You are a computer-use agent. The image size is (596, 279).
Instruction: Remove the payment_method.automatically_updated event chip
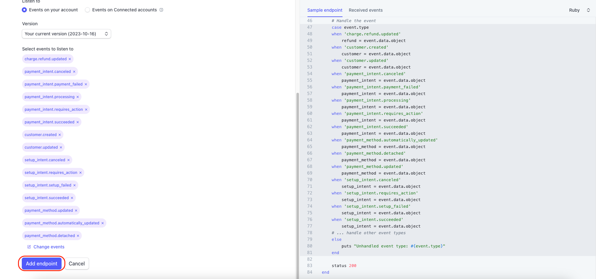click(x=103, y=223)
